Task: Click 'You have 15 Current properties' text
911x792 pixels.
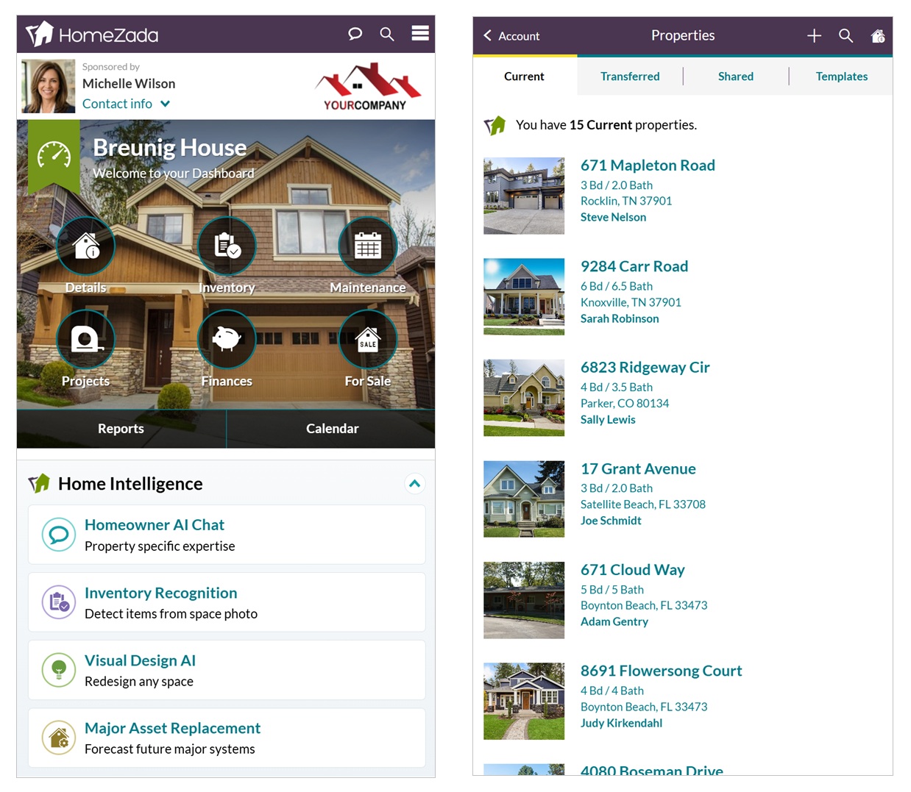Action: pyautogui.click(x=606, y=125)
